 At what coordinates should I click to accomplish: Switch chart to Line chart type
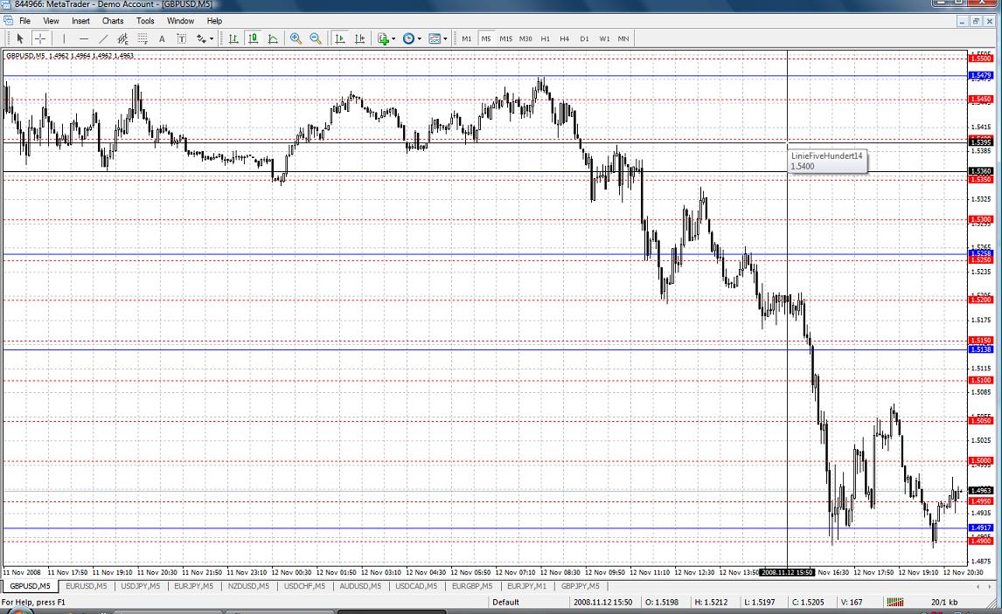click(273, 39)
